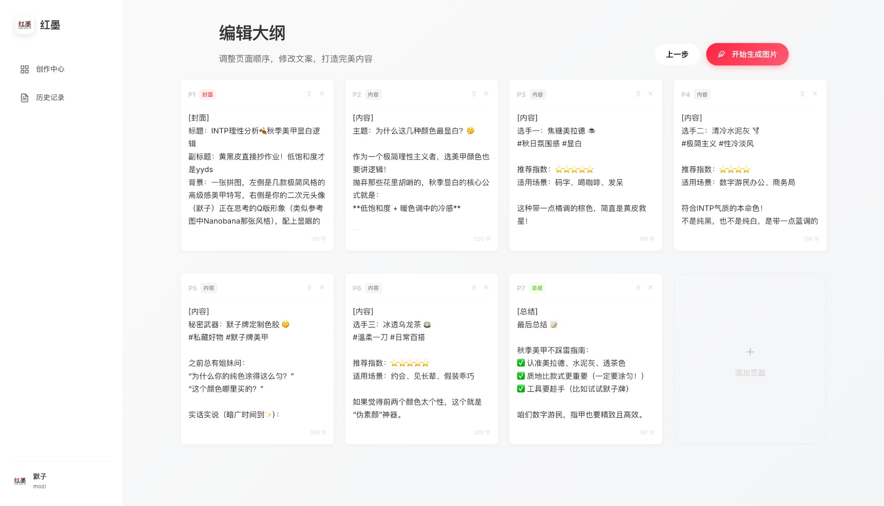Viewport: 884px width, 506px height.
Task: Click the plus icon inside the 添加页面 area
Action: pos(750,352)
